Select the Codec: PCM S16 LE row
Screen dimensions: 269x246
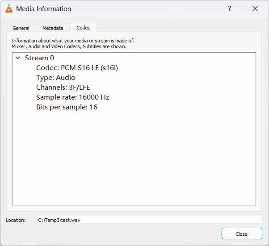pyautogui.click(x=77, y=68)
